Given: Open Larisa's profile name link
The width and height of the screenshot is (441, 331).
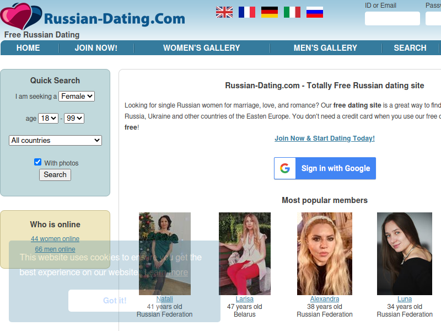Looking at the screenshot, I should pyautogui.click(x=245, y=299).
